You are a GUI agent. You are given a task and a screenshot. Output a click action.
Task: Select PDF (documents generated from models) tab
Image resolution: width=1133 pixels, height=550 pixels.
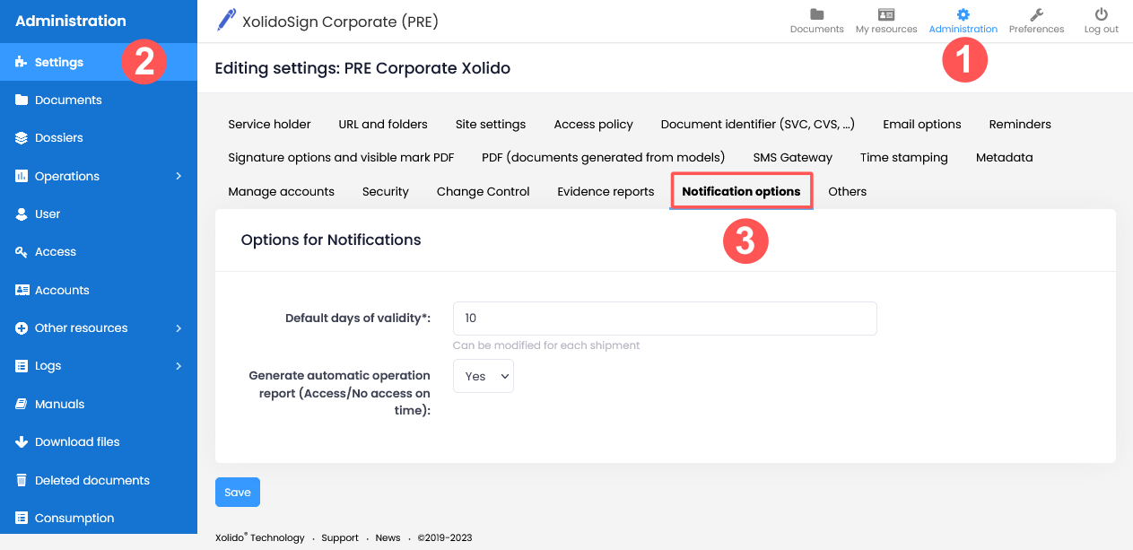click(603, 157)
